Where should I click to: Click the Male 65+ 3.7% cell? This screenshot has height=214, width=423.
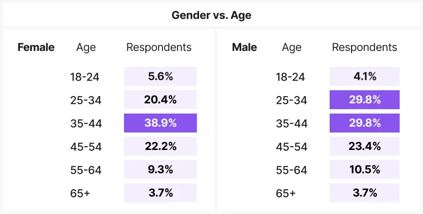365,193
